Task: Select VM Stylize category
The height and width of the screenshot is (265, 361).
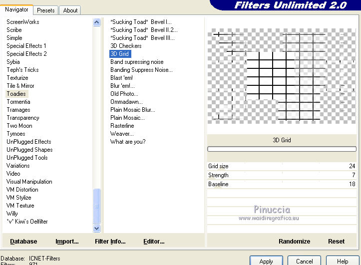Action: pyautogui.click(x=18, y=198)
